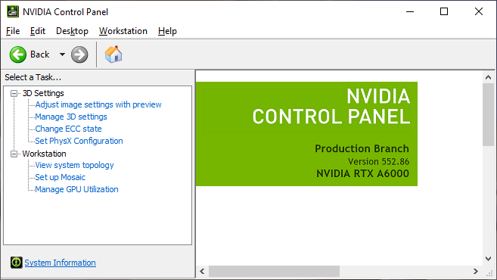The image size is (497, 280).
Task: Open the Desktop menu
Action: (73, 31)
